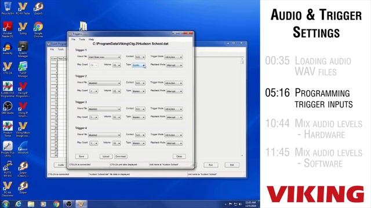Viewport: 371px width, 208px height.
Task: Open Trigger 3 Wave File dropdown
Action: pyautogui.click(x=104, y=109)
